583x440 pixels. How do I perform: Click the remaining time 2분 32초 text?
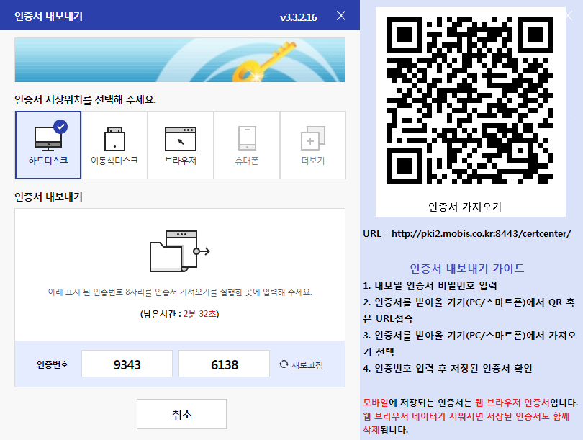click(199, 314)
